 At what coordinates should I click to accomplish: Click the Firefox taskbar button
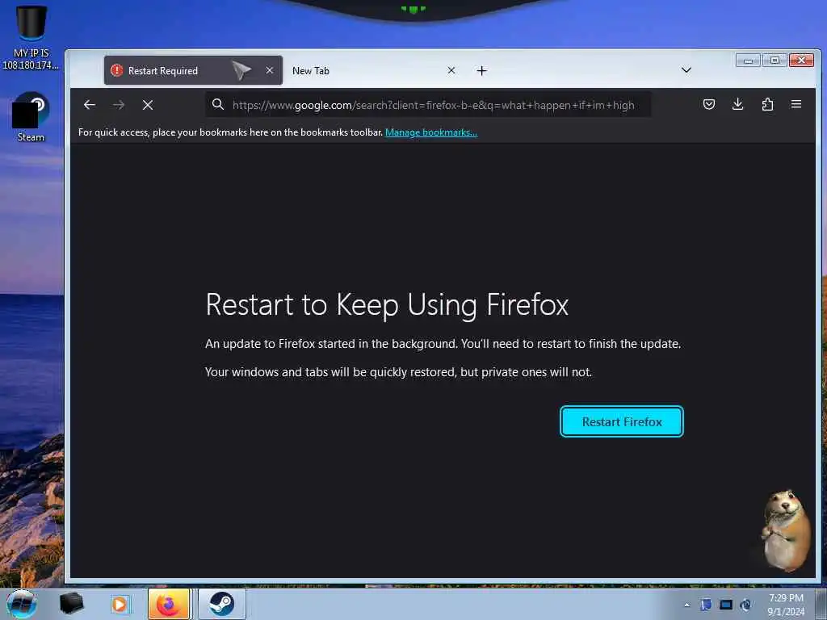[x=169, y=604]
